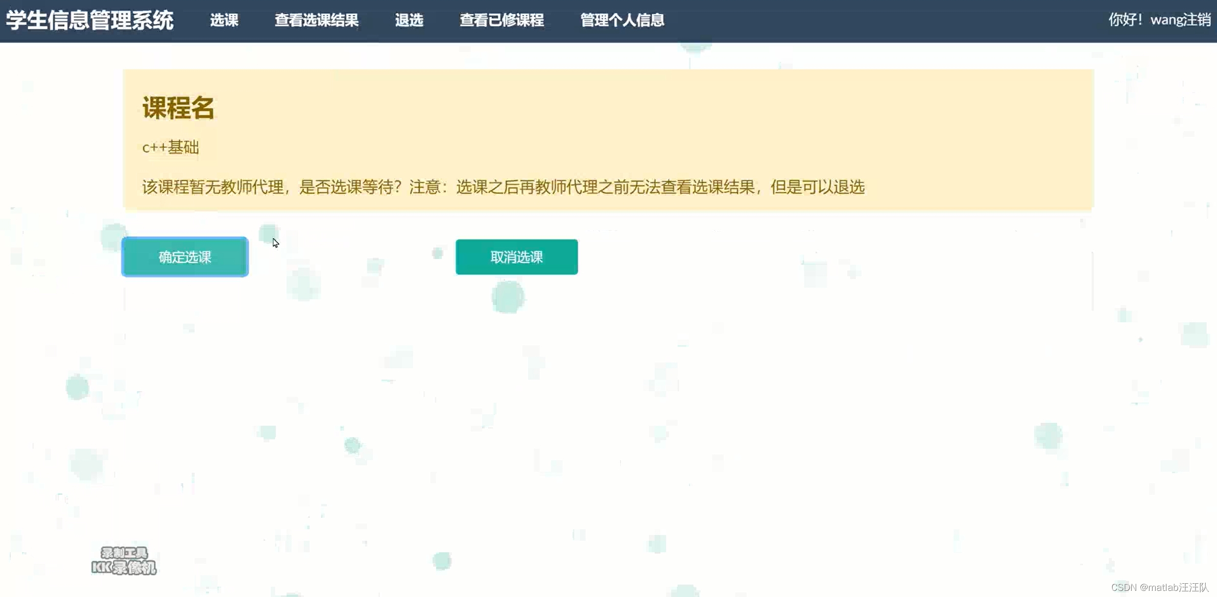Click the 学生信息管理系统 site title
1217x597 pixels.
coord(90,20)
